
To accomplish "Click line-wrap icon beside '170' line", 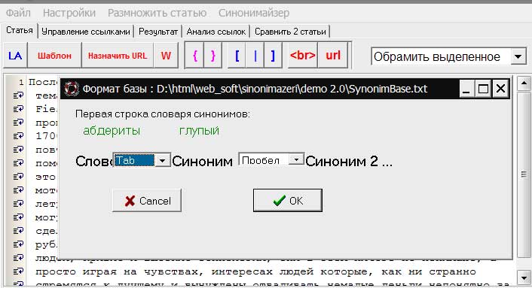I will pyautogui.click(x=18, y=136).
